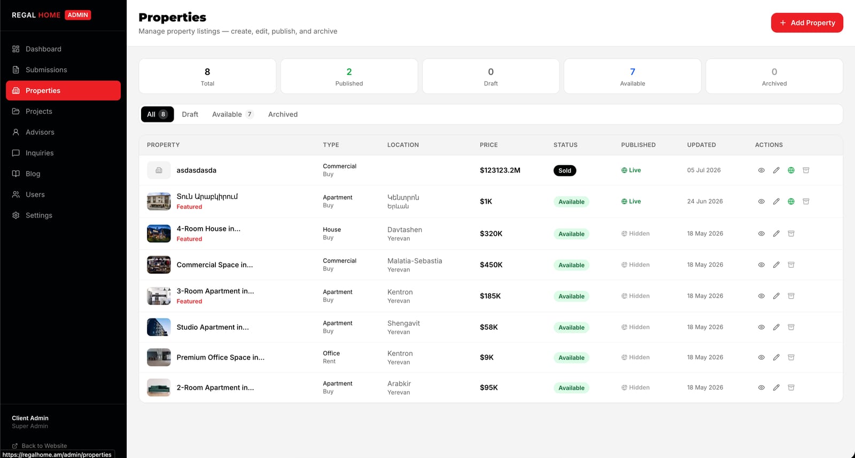Click the Commercial Space thumbnail image
Viewport: 855px width, 458px height.
159,265
